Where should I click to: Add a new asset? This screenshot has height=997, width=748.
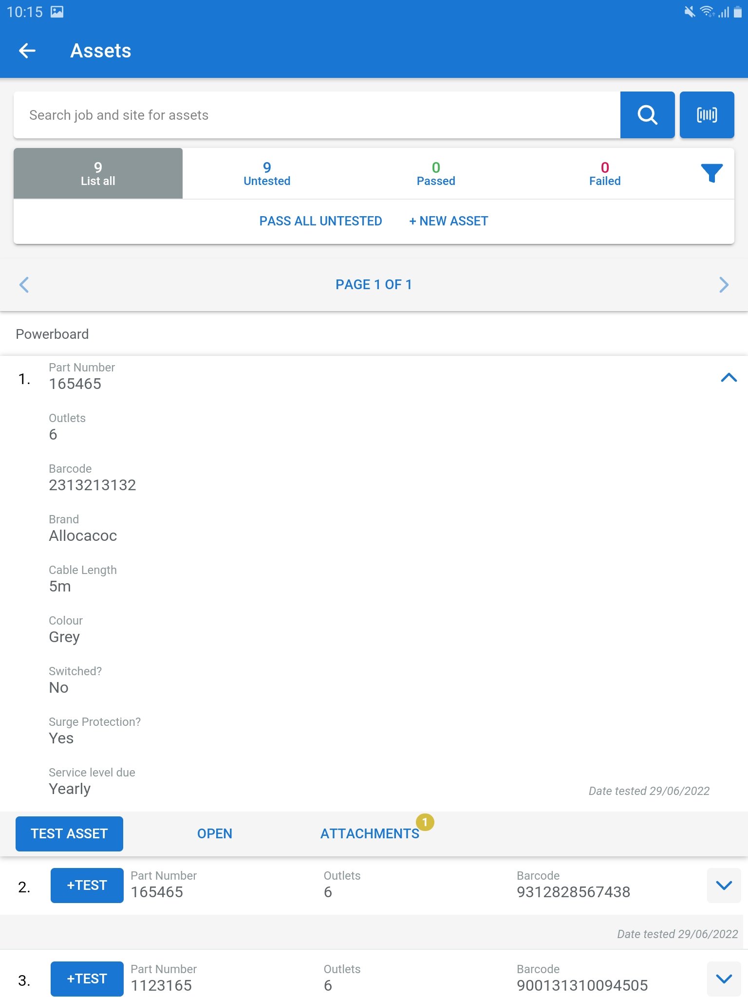pos(449,221)
